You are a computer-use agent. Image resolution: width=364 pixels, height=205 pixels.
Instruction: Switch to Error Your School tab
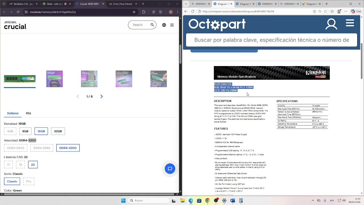click(123, 4)
